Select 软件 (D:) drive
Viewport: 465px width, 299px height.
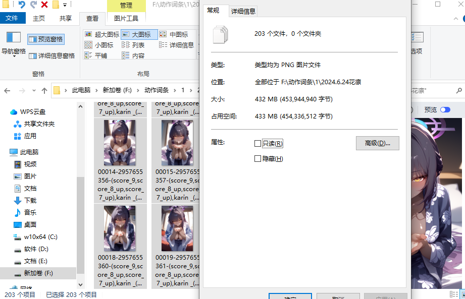click(x=31, y=249)
